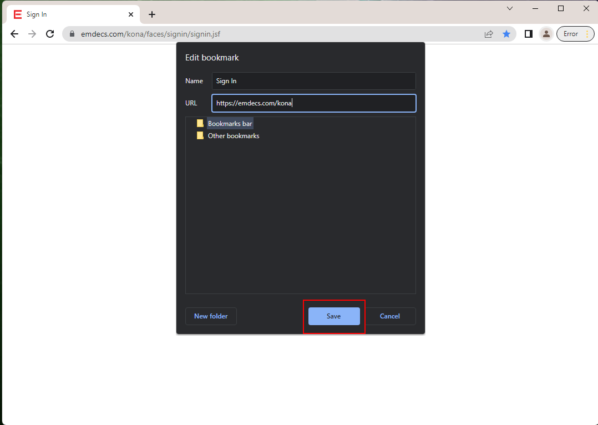Viewport: 598px width, 425px height.
Task: Open the side panel icon
Action: [x=528, y=34]
